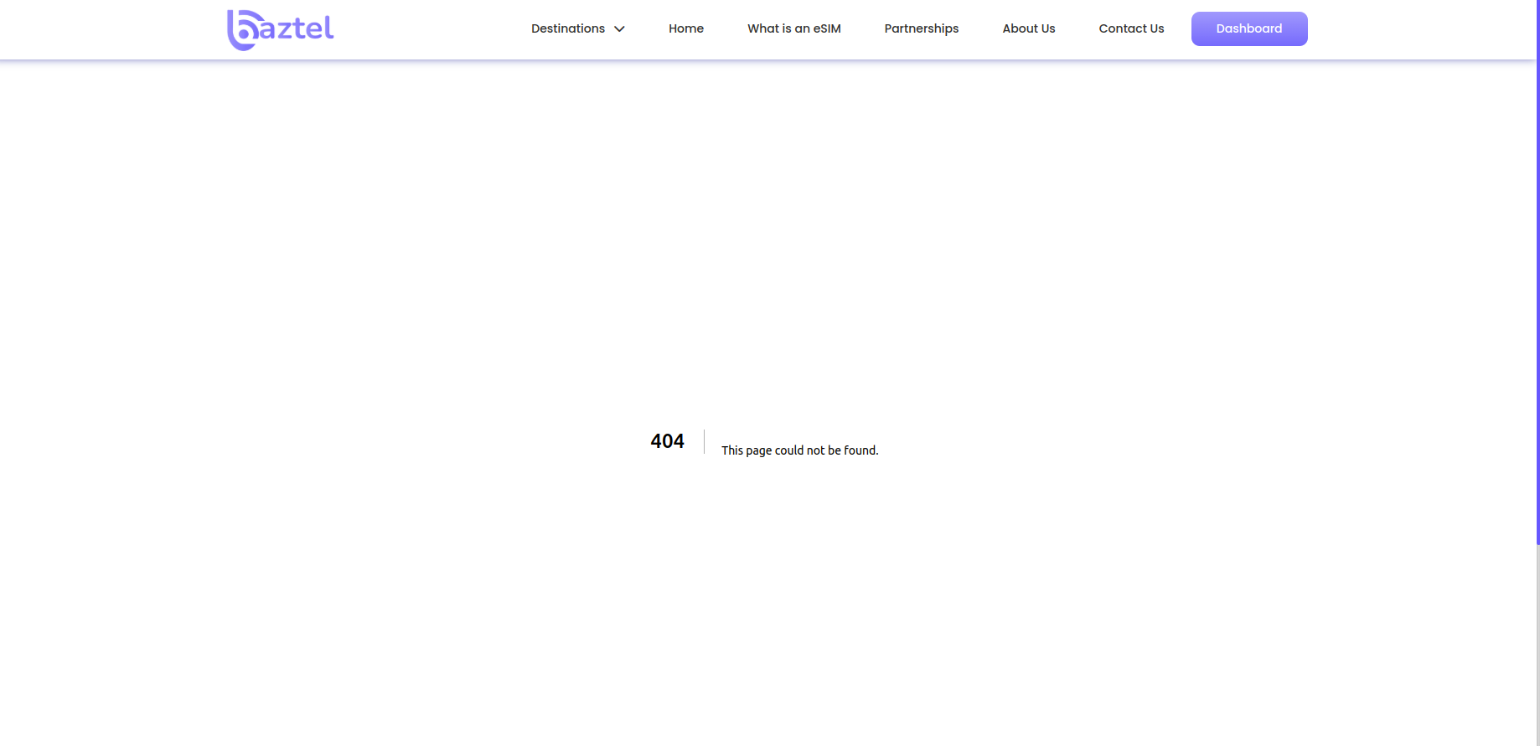This screenshot has height=746, width=1540.
Task: Expand the Destinations chevron arrow
Action: pos(619,29)
